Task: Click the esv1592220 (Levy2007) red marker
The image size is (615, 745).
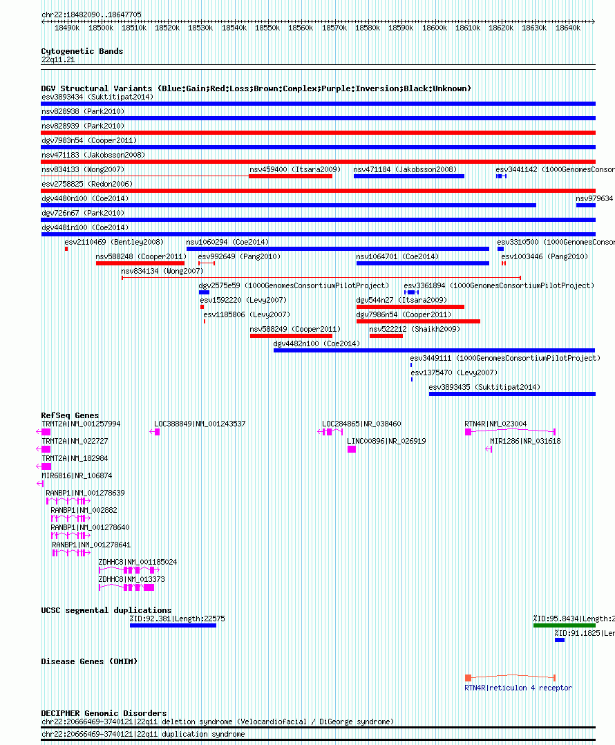Action: (x=202, y=307)
